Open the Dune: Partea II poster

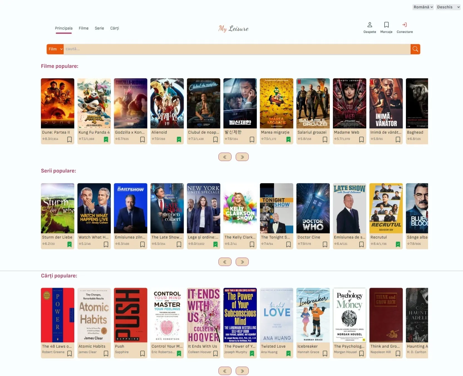58,103
